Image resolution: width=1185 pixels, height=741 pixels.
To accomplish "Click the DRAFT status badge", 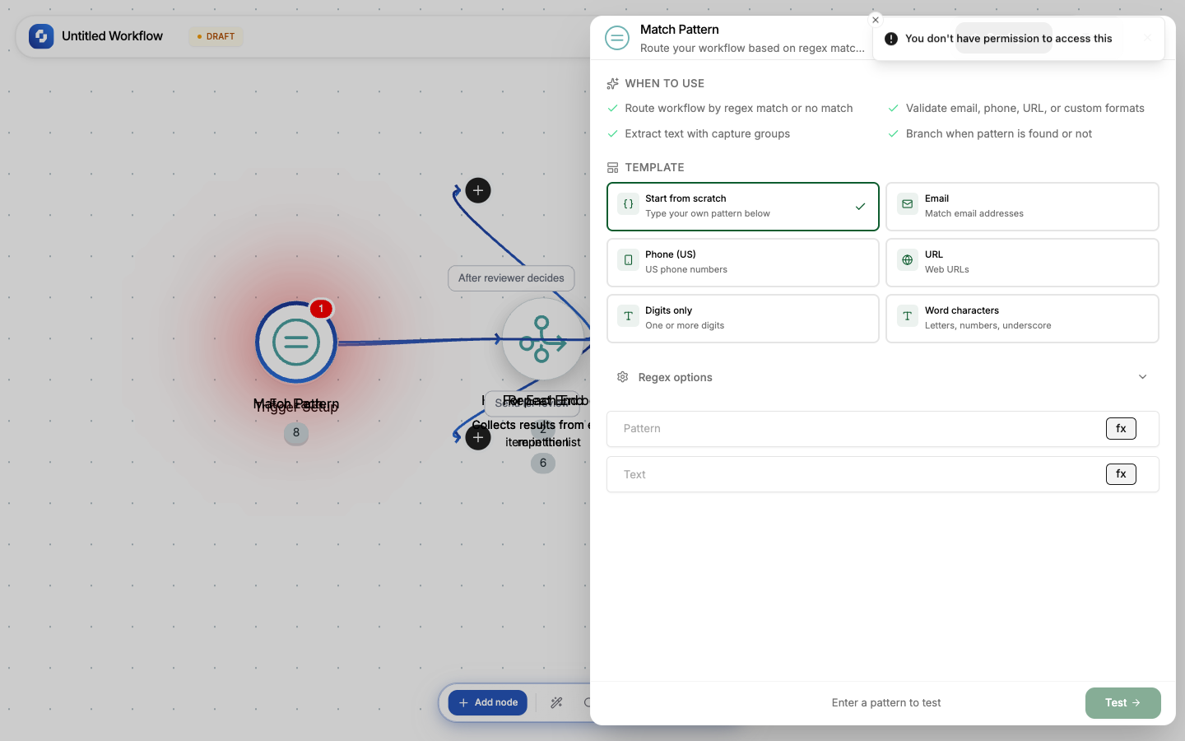I will (216, 36).
